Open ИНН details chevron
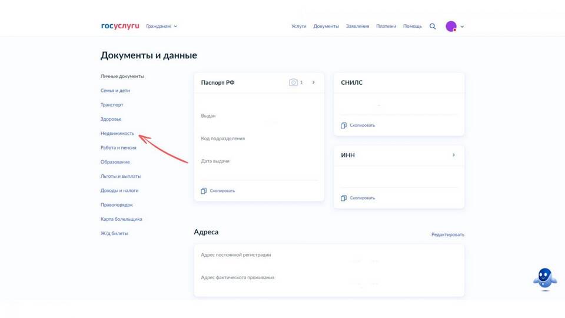 [453, 155]
